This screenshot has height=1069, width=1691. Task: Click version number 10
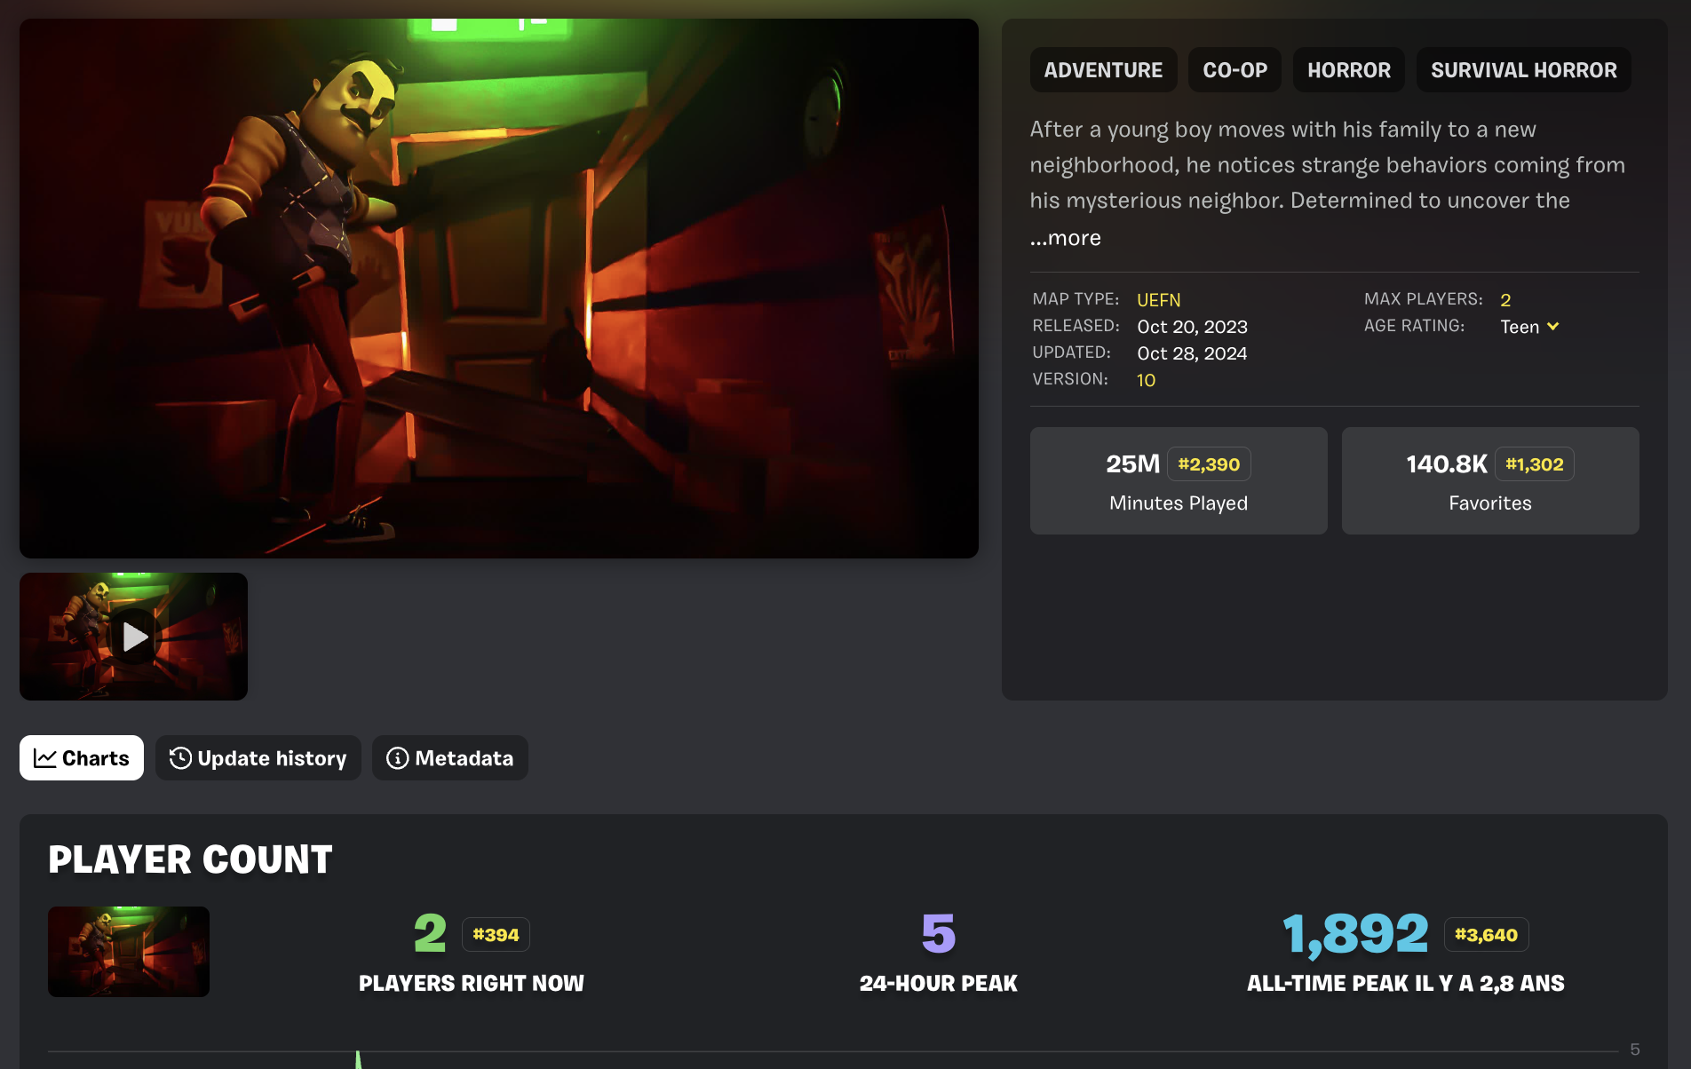pos(1146,380)
